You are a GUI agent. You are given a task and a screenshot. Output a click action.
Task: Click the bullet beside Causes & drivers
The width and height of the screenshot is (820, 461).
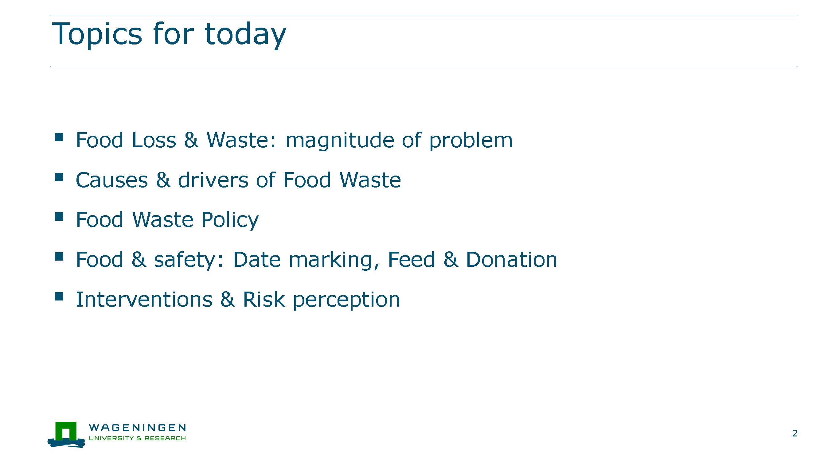coord(59,177)
